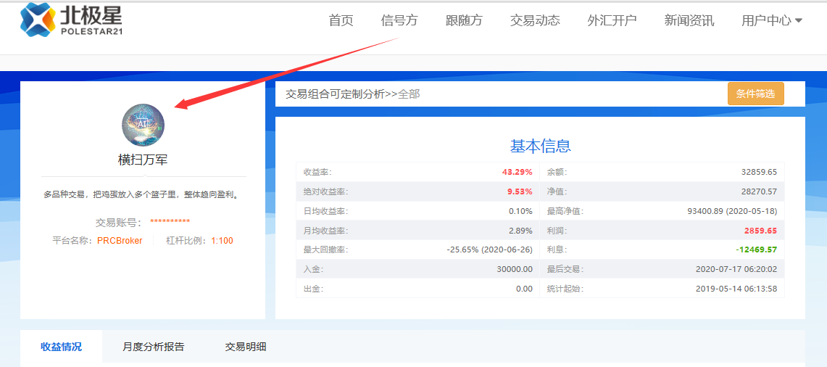Click the masked 交易账号 asterisks
Screen dimensions: 827x367
coord(170,223)
